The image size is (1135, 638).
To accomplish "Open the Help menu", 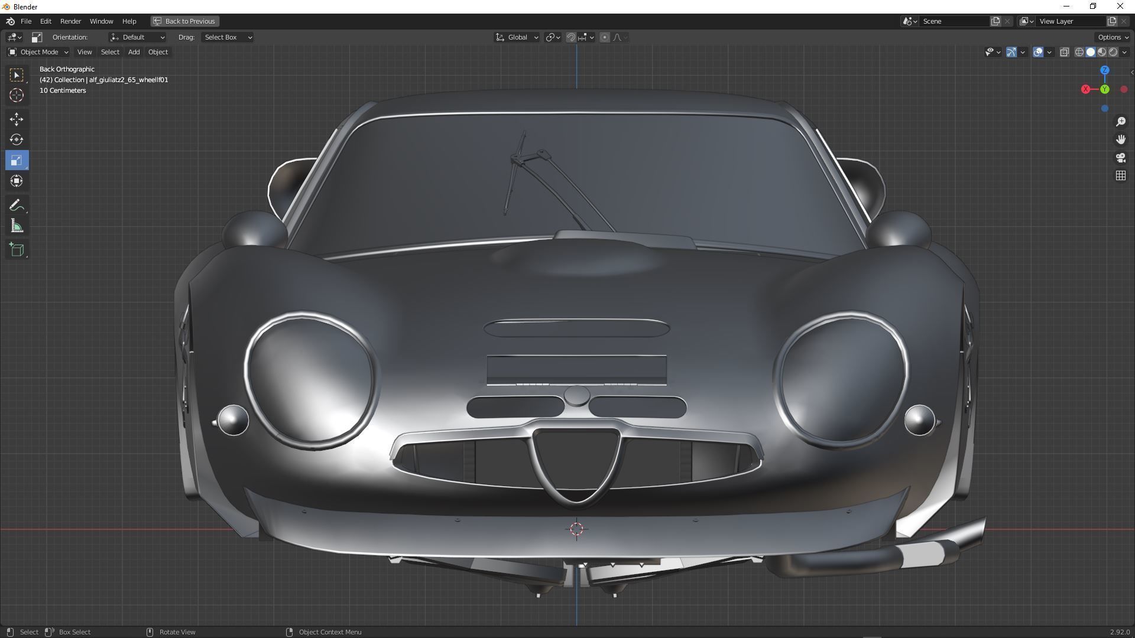I will click(x=129, y=21).
